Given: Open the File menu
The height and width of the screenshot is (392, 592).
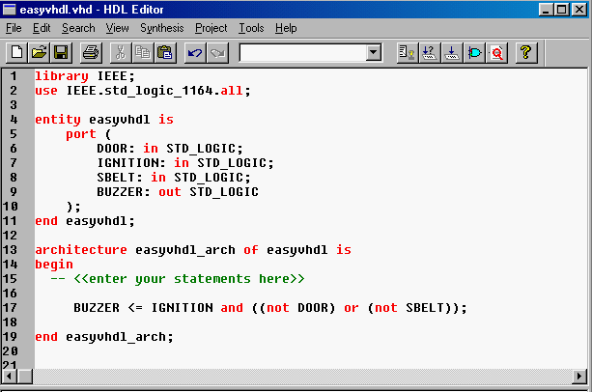Looking at the screenshot, I should tap(14, 28).
